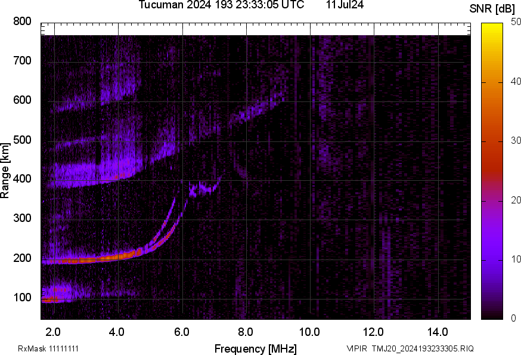Screen dimensions: 521x355
Task: Click the 14.0 frequency tick label
Action: [x=438, y=332]
